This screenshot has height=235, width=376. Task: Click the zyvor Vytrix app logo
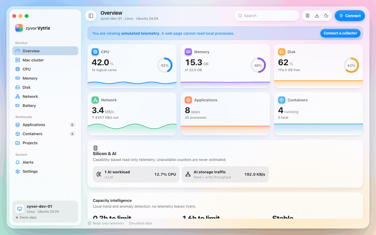coord(19,28)
